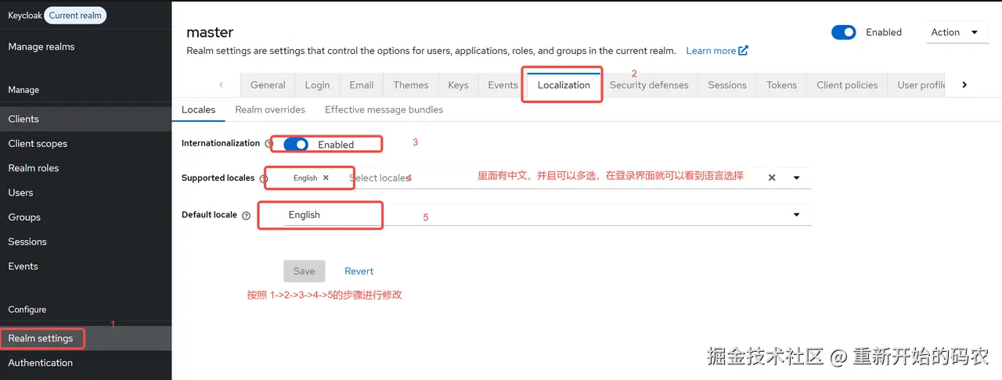Switch to the Email tab
Screen dimensions: 1002x380
(362, 85)
